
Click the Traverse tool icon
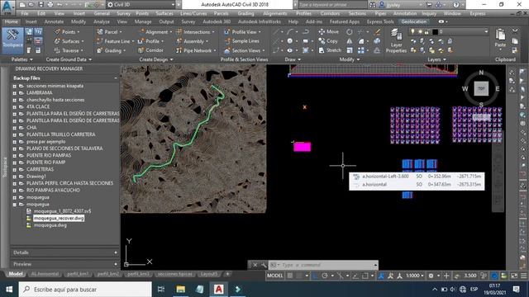[57, 50]
